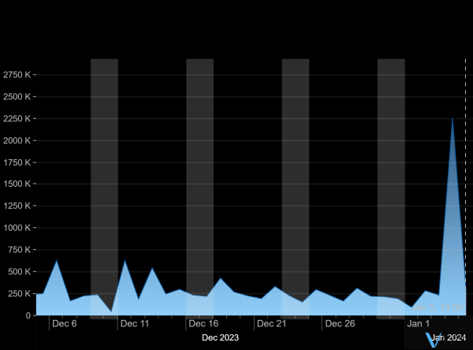The height and width of the screenshot is (350, 473).
Task: Select the Jan 1 axis label
Action: [418, 324]
